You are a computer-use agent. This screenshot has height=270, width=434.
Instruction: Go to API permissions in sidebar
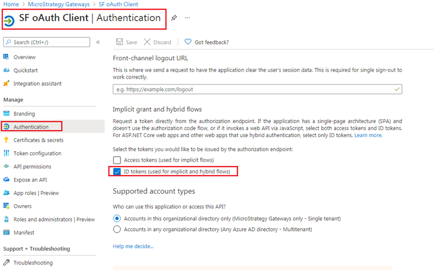click(32, 166)
